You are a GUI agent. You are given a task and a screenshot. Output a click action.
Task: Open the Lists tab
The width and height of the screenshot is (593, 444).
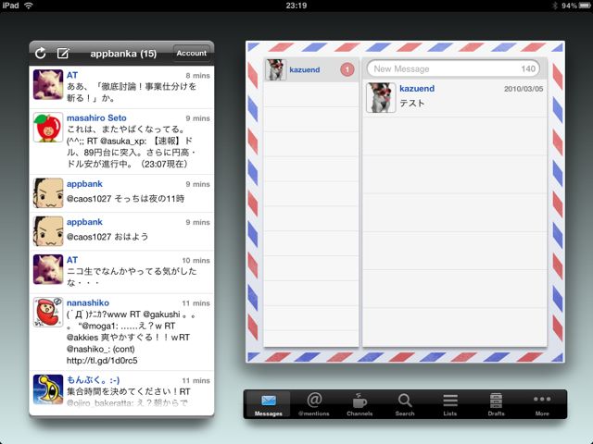point(450,405)
